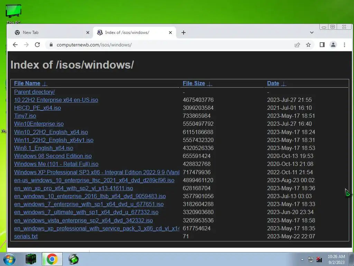Open the Chrome profile avatar
This screenshot has width=354, height=266.
[333, 45]
